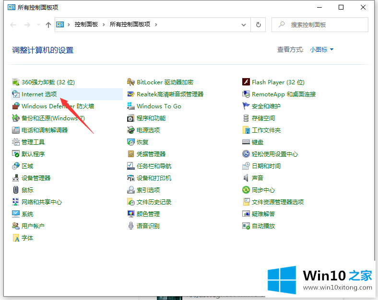378x300 pixels.
Task: Click the refresh button
Action: [258, 24]
